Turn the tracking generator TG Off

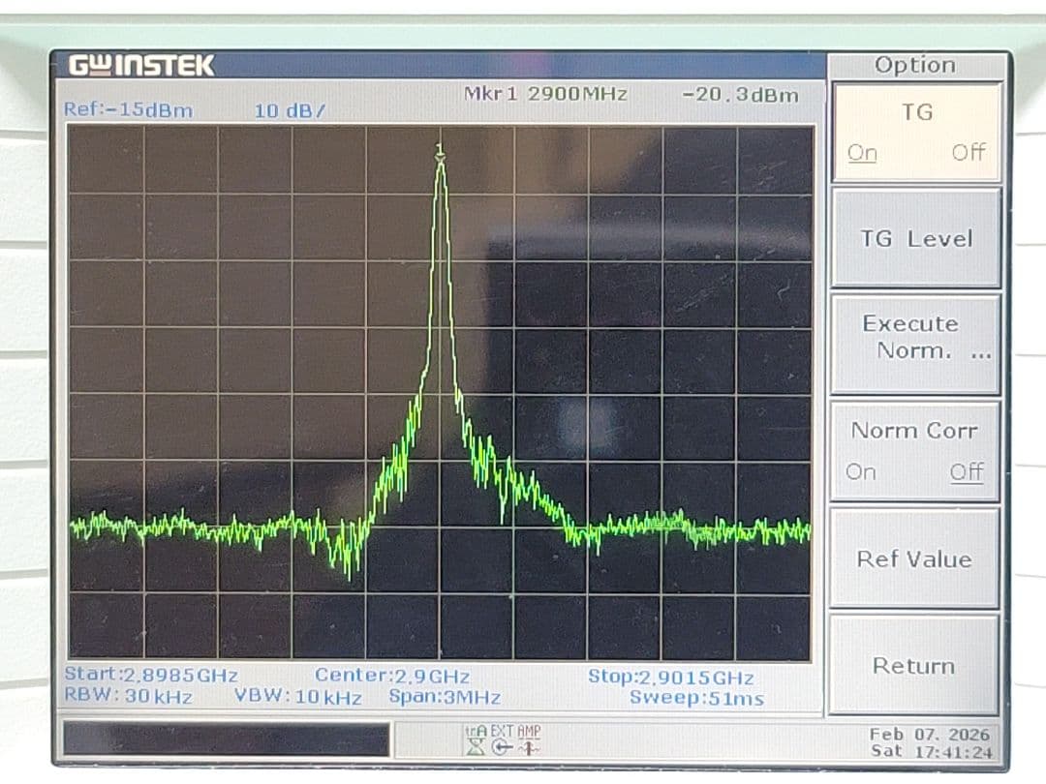click(x=969, y=152)
